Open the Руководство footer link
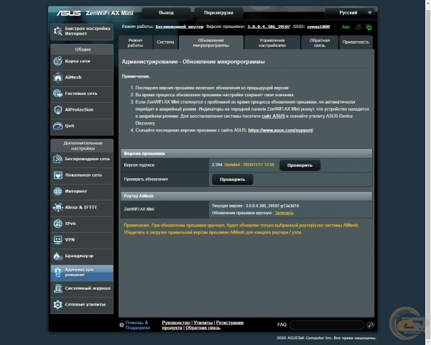The height and width of the screenshot is (345, 431). 176,323
